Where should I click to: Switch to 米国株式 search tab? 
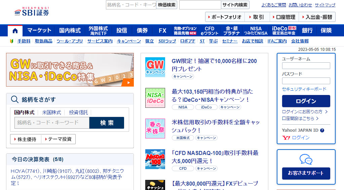point(51,113)
